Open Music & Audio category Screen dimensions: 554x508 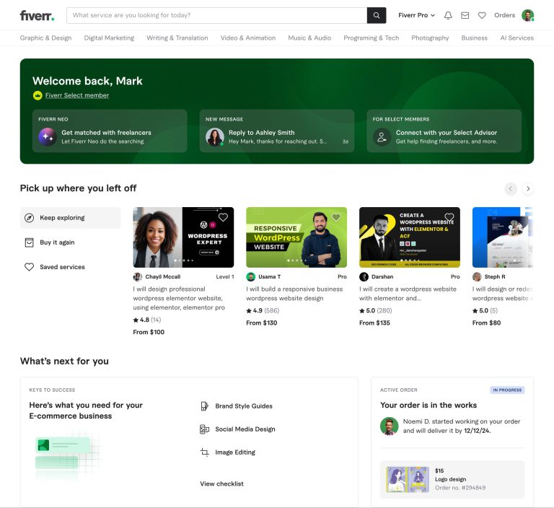pos(309,38)
